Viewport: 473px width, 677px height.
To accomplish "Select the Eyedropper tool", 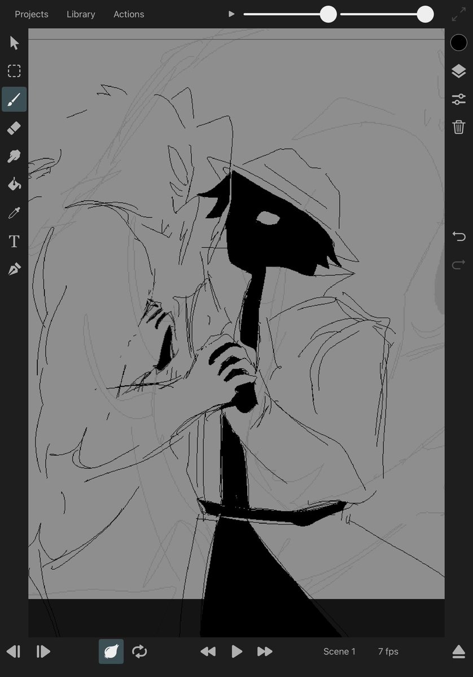I will (14, 212).
